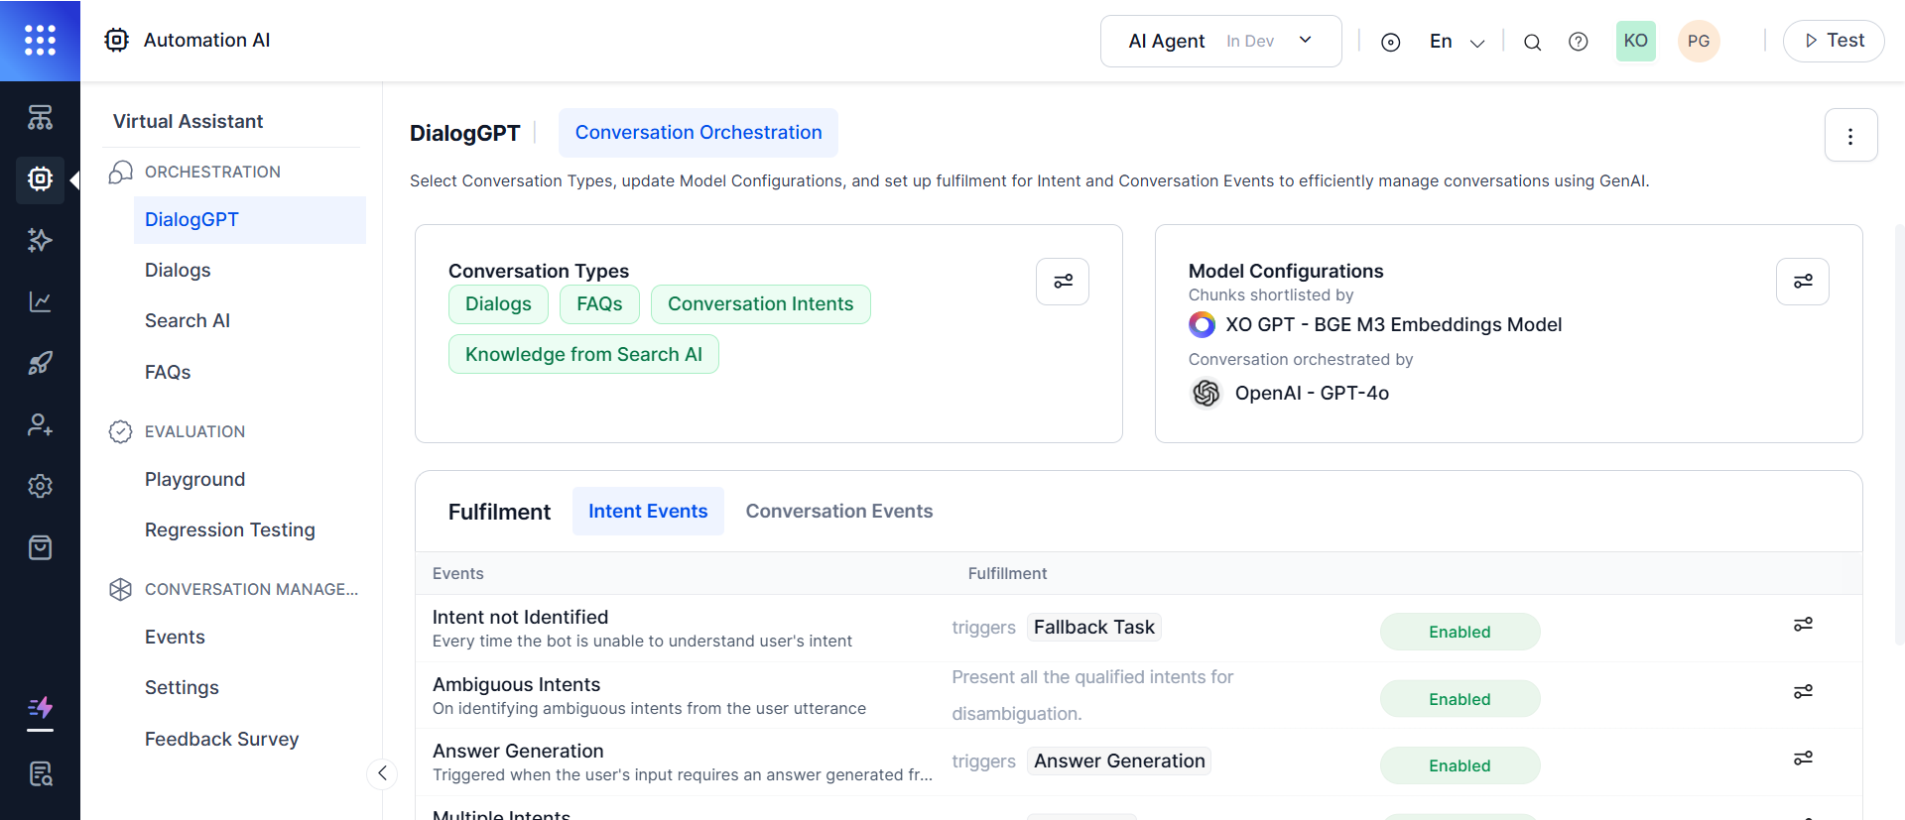Screen dimensions: 1905x820
Task: Click the PG user avatar
Action: tap(1698, 42)
